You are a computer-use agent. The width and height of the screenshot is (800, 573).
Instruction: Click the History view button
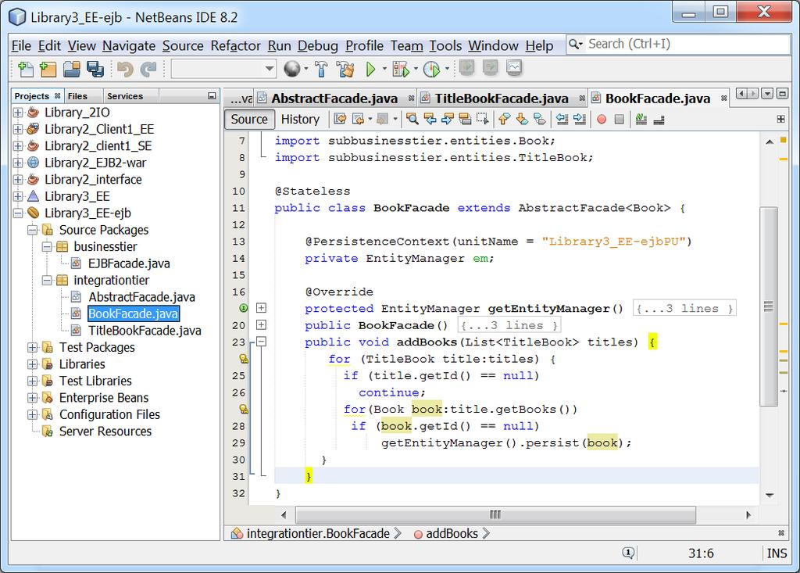point(300,119)
